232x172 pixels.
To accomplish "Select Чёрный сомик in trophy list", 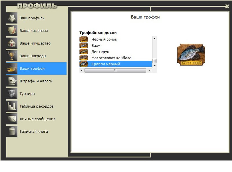I will 116,39.
